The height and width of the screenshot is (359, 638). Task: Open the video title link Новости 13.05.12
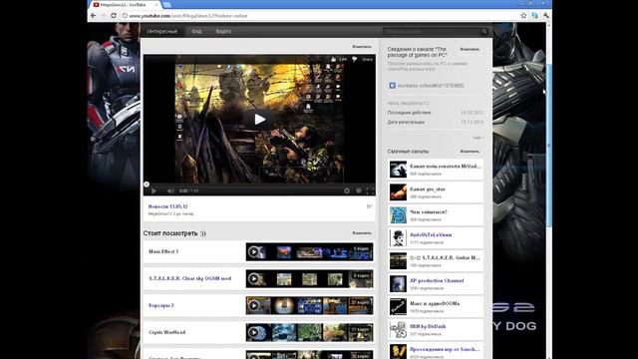click(167, 206)
